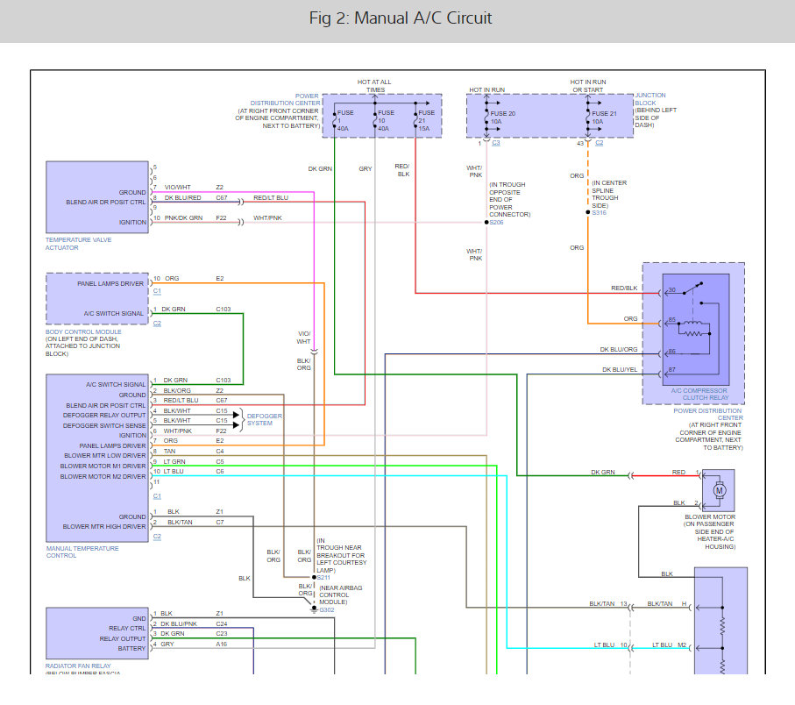Screen dimensions: 795x705
Task: Click the blower motor M symbol
Action: point(719,490)
